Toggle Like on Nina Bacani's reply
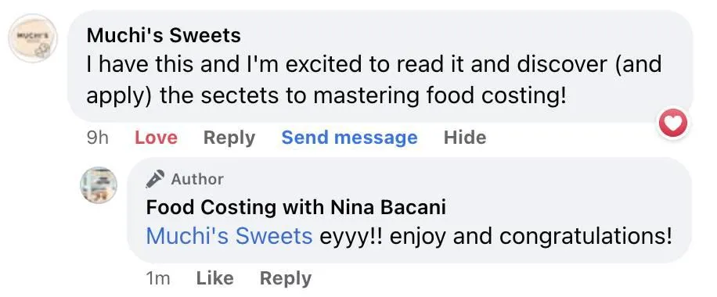This screenshot has width=717, height=297. (x=215, y=278)
